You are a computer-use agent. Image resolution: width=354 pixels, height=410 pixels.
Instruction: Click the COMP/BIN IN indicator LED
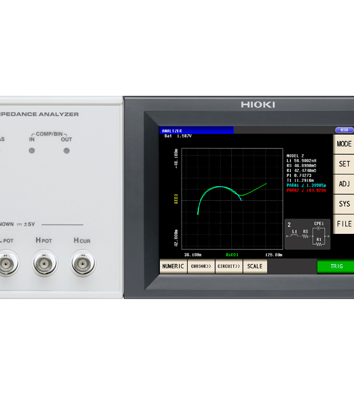[32, 151]
